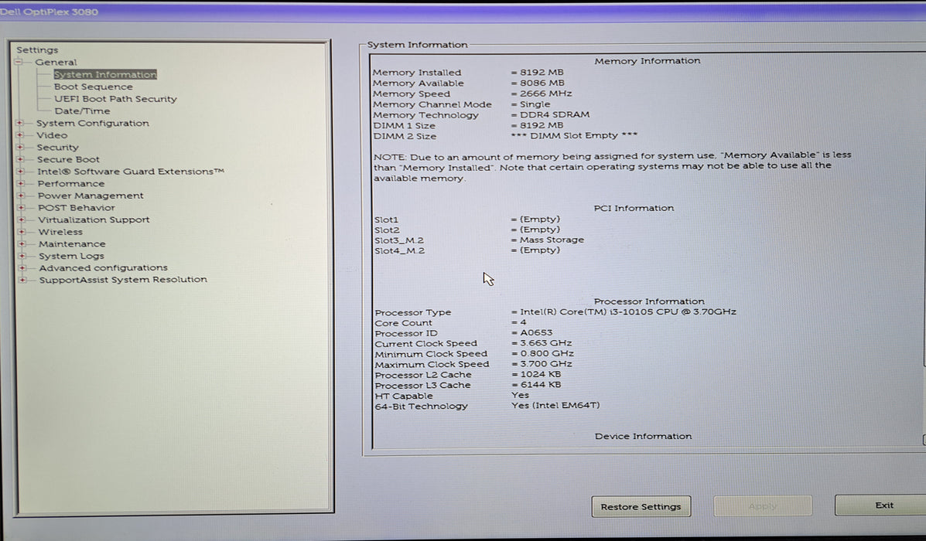Click the DIMM Slot Empty text
This screenshot has height=541, width=926.
[574, 136]
